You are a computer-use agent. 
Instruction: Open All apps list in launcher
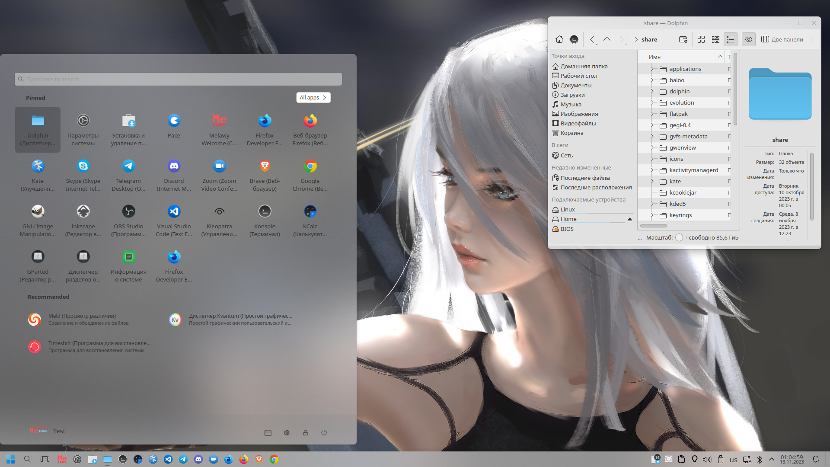tap(313, 97)
